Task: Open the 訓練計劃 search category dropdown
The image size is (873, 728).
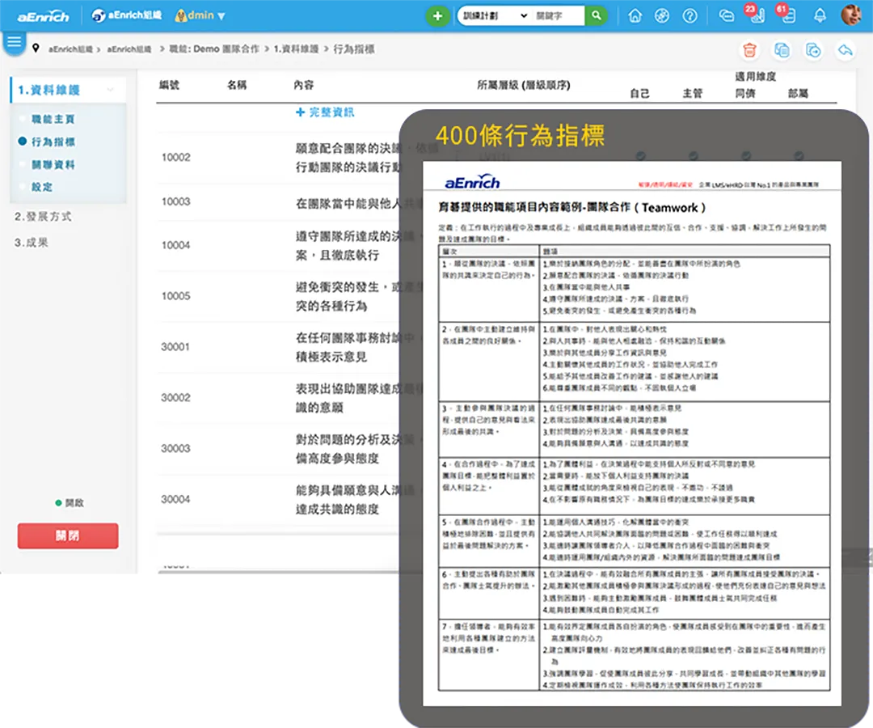Action: click(x=493, y=15)
